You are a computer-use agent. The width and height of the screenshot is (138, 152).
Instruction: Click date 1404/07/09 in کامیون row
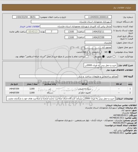pos(14,93)
